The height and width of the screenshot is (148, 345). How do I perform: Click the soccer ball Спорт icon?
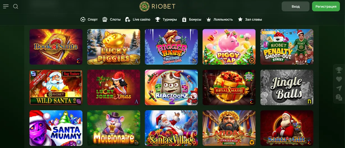83,19
